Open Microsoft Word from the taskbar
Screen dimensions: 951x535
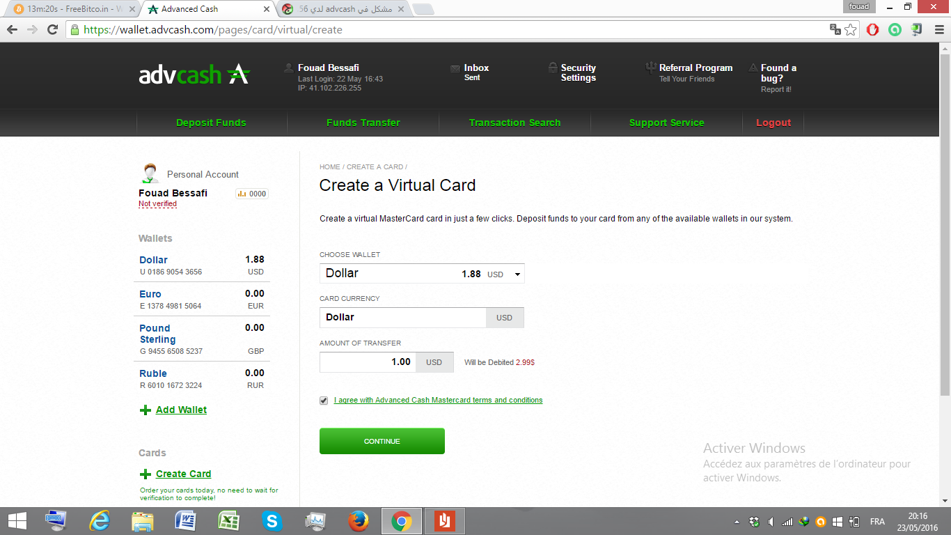(186, 521)
